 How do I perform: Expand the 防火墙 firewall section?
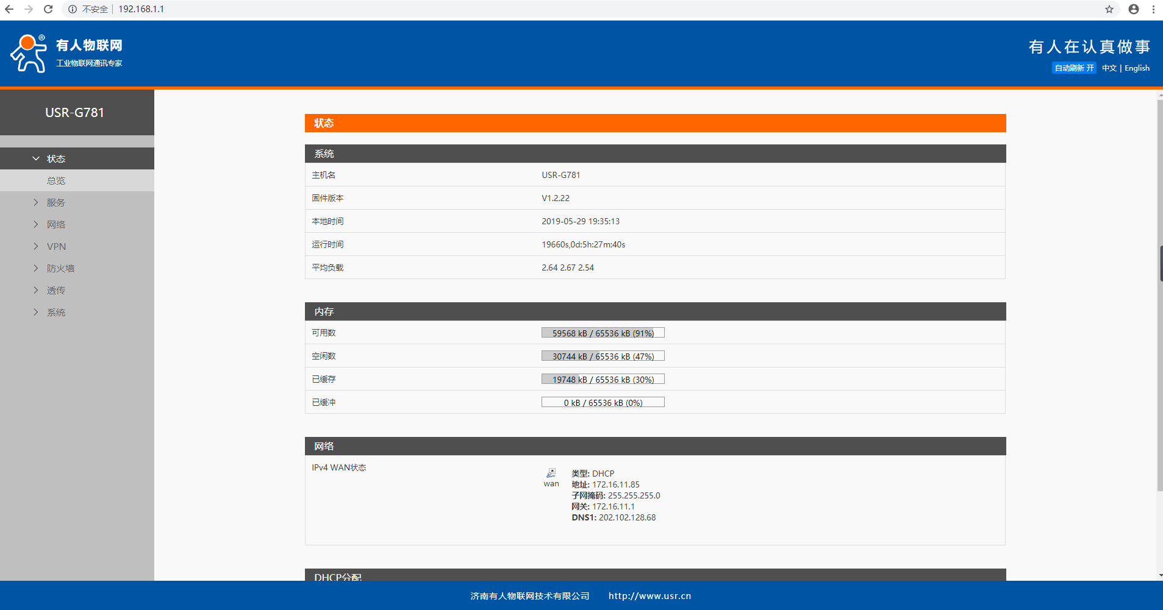[x=60, y=268]
